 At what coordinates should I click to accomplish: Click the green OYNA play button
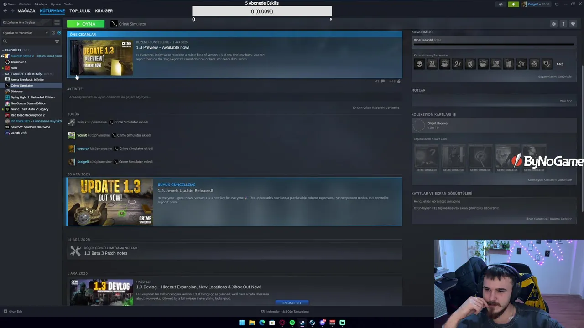tap(86, 24)
